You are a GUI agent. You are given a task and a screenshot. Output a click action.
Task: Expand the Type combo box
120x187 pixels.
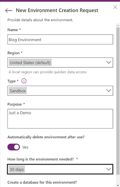tap(60, 91)
